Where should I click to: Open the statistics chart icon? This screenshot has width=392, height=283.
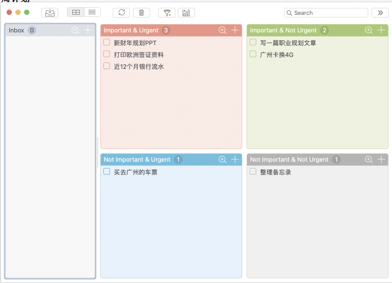tap(186, 13)
